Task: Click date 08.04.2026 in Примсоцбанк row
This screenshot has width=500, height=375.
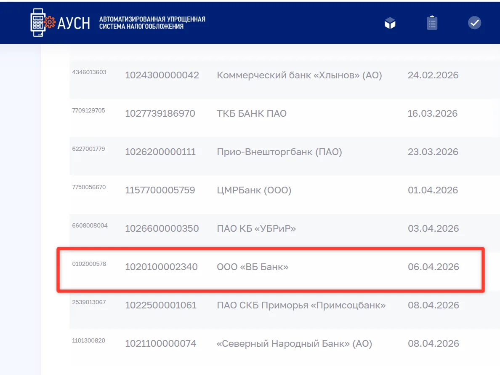Action: pyautogui.click(x=434, y=305)
